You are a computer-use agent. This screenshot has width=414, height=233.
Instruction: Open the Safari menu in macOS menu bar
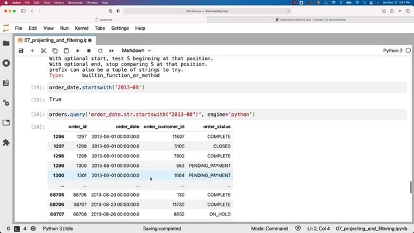16,3
